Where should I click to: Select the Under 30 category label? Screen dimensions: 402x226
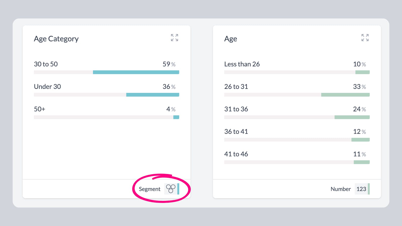tap(47, 87)
